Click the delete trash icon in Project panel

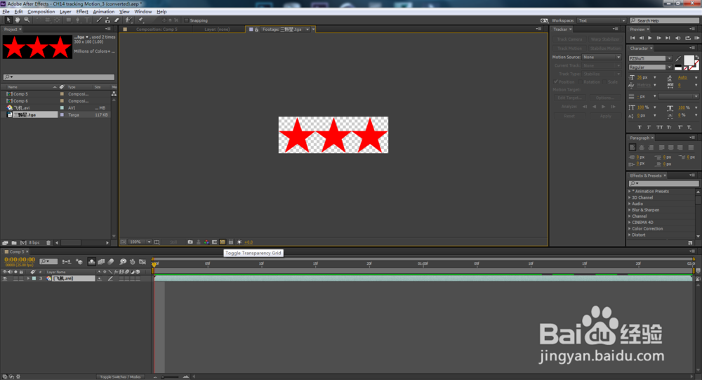coord(48,243)
